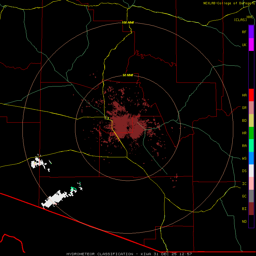The image size is (256, 256).
Task: Click the GR legend text label
Action: pos(244,108)
